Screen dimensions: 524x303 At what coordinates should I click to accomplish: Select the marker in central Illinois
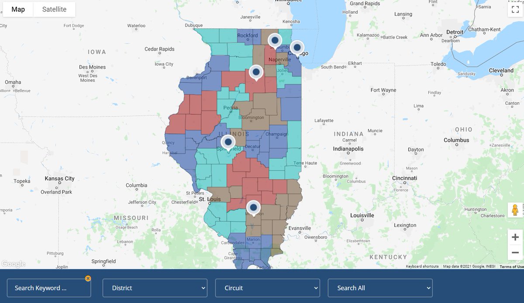point(227,141)
